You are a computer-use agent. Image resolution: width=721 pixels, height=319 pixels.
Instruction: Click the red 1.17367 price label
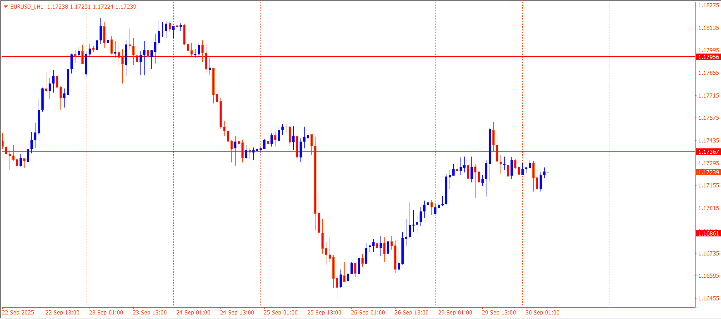[x=708, y=152]
